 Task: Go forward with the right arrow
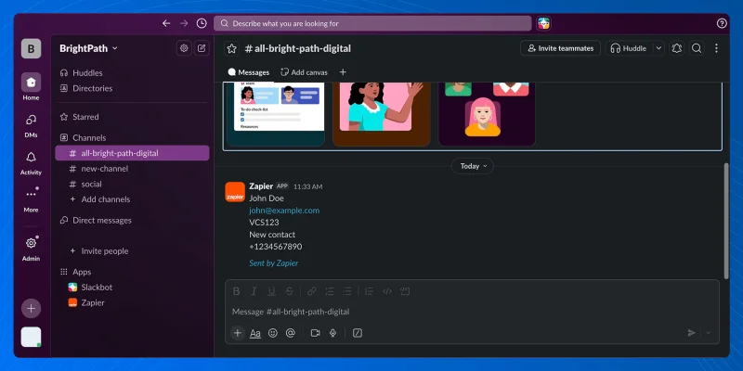tap(184, 23)
